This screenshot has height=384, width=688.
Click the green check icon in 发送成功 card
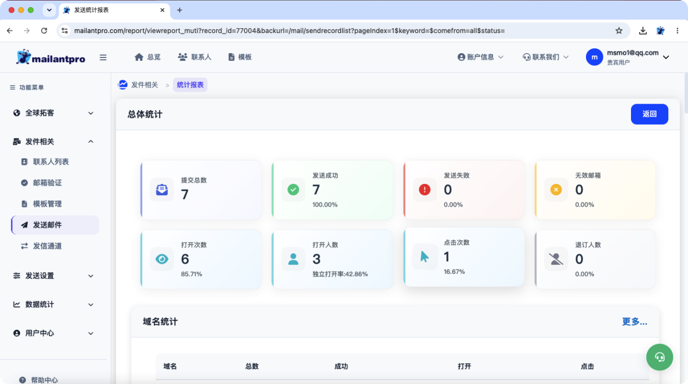(293, 190)
